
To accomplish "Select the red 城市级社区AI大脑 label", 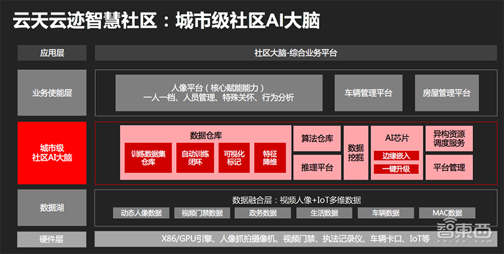I will click(x=52, y=153).
